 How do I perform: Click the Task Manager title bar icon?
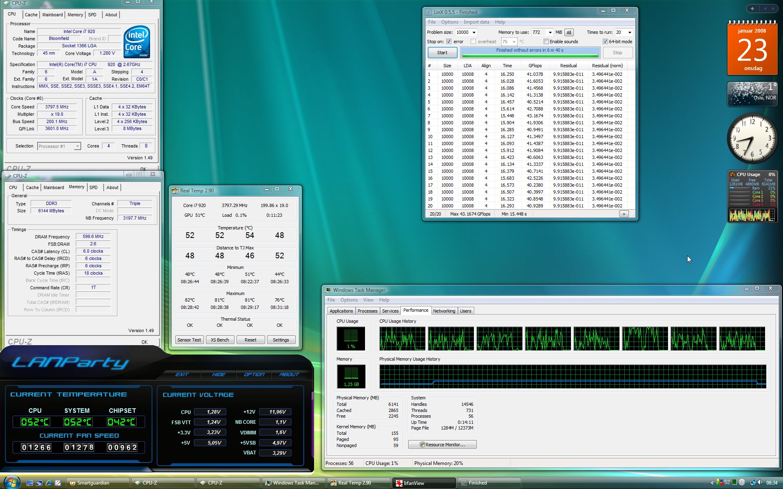coord(327,290)
